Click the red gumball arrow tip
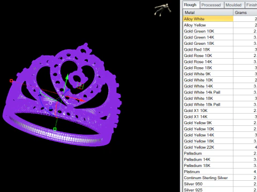Viewport: 257px width, 192px height. (x=82, y=100)
